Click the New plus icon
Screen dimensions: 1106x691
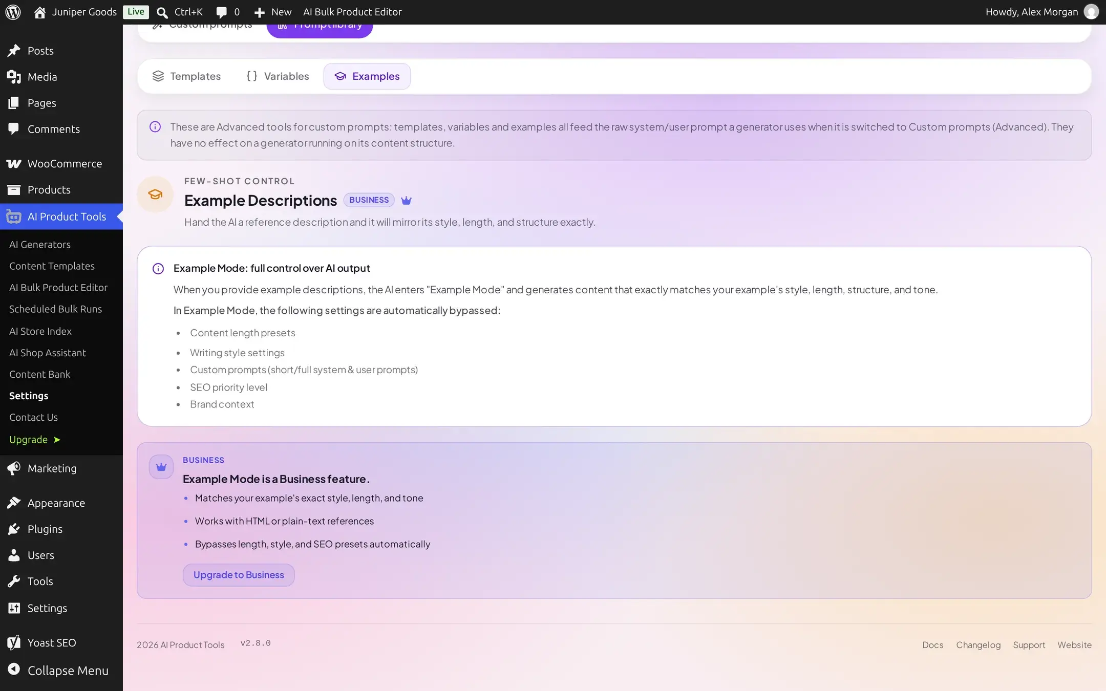coord(259,12)
